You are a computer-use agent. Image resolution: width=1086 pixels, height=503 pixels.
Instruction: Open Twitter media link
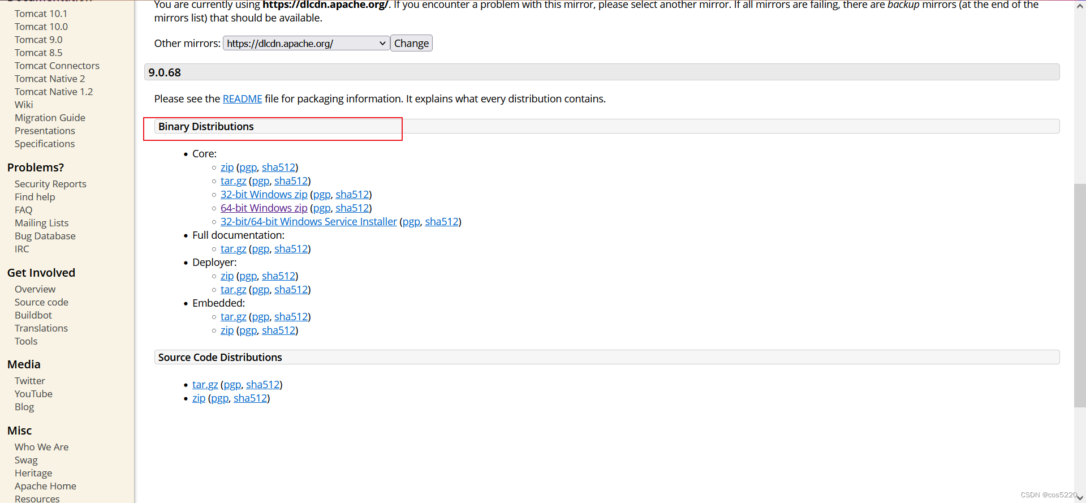click(29, 381)
